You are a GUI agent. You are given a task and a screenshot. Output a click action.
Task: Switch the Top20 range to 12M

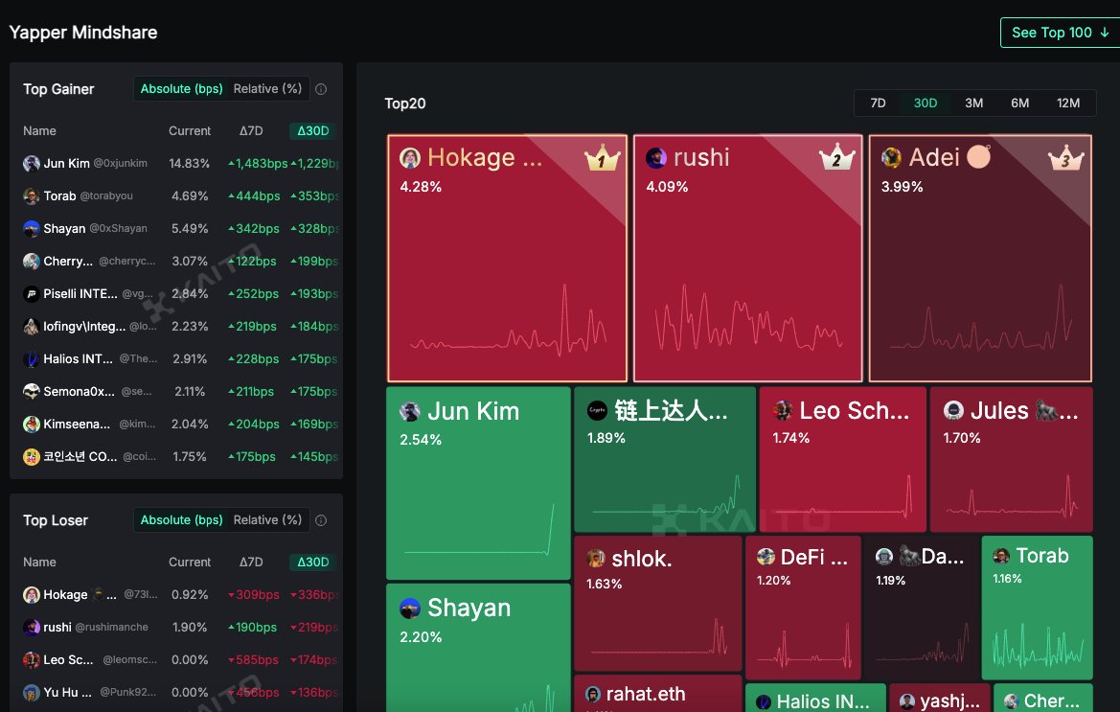(x=1068, y=103)
